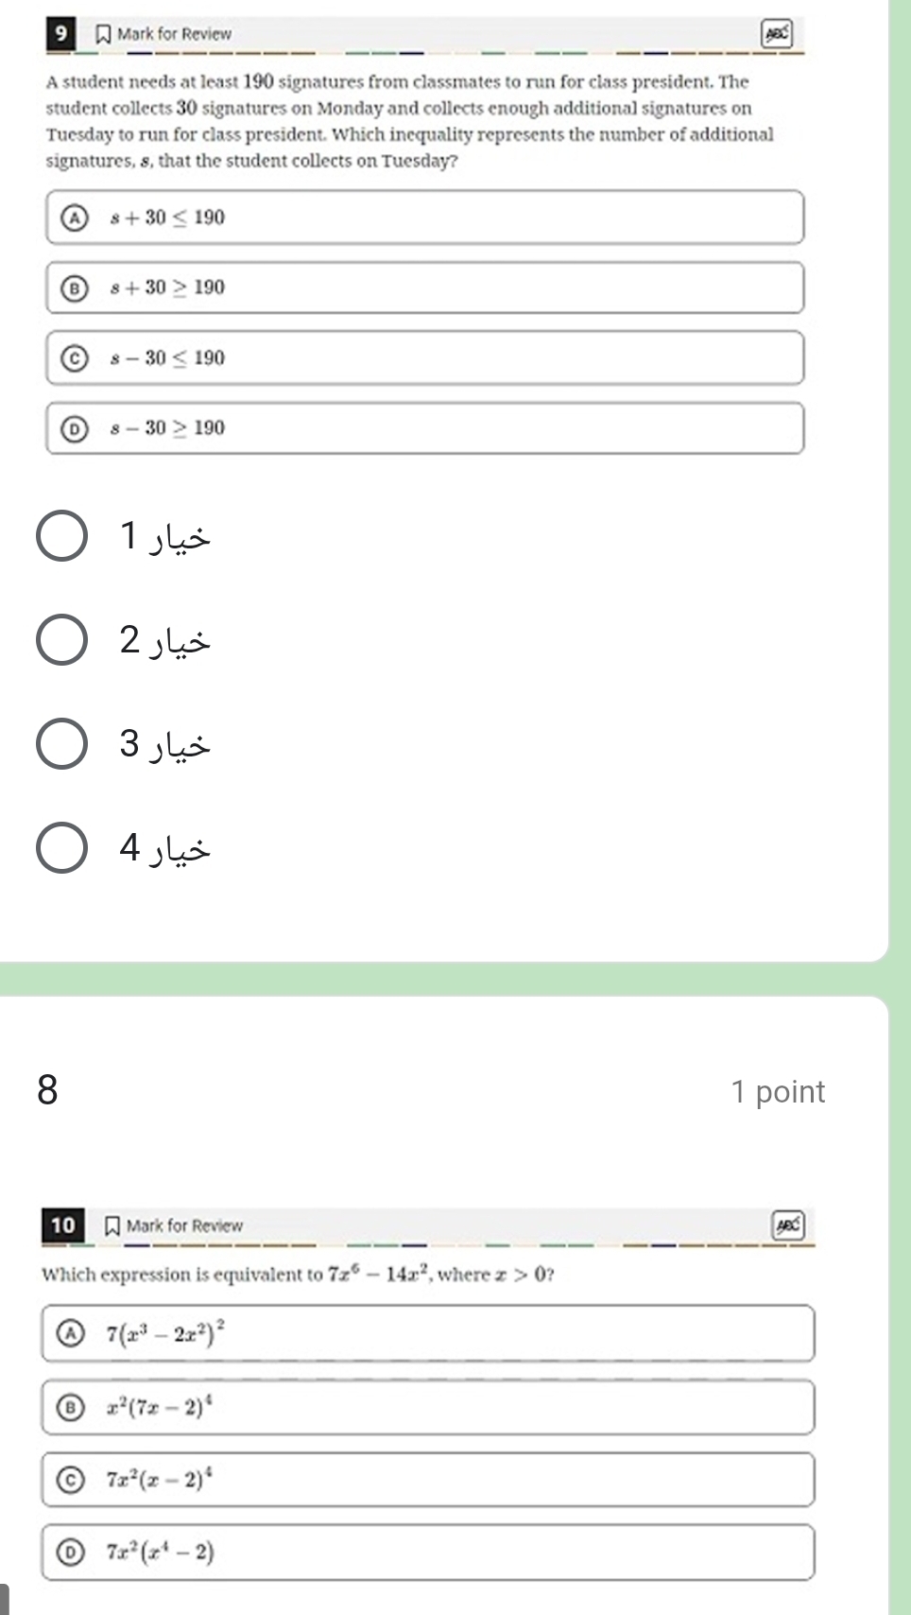The height and width of the screenshot is (1615, 911).
Task: Select the radio button for خيار 1
Action: click(x=61, y=536)
